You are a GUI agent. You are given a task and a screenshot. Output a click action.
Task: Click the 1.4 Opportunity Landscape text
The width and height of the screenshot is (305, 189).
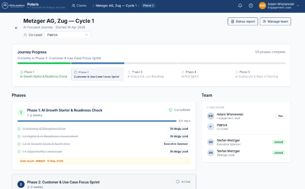[x=42, y=151]
